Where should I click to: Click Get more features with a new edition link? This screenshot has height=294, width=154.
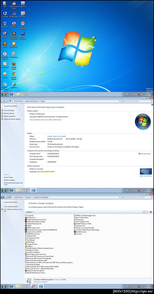pyautogui.click(x=45, y=119)
